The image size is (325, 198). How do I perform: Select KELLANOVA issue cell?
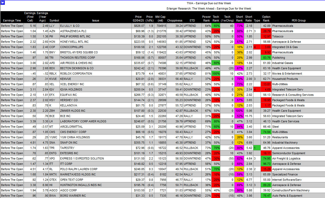click(95, 105)
